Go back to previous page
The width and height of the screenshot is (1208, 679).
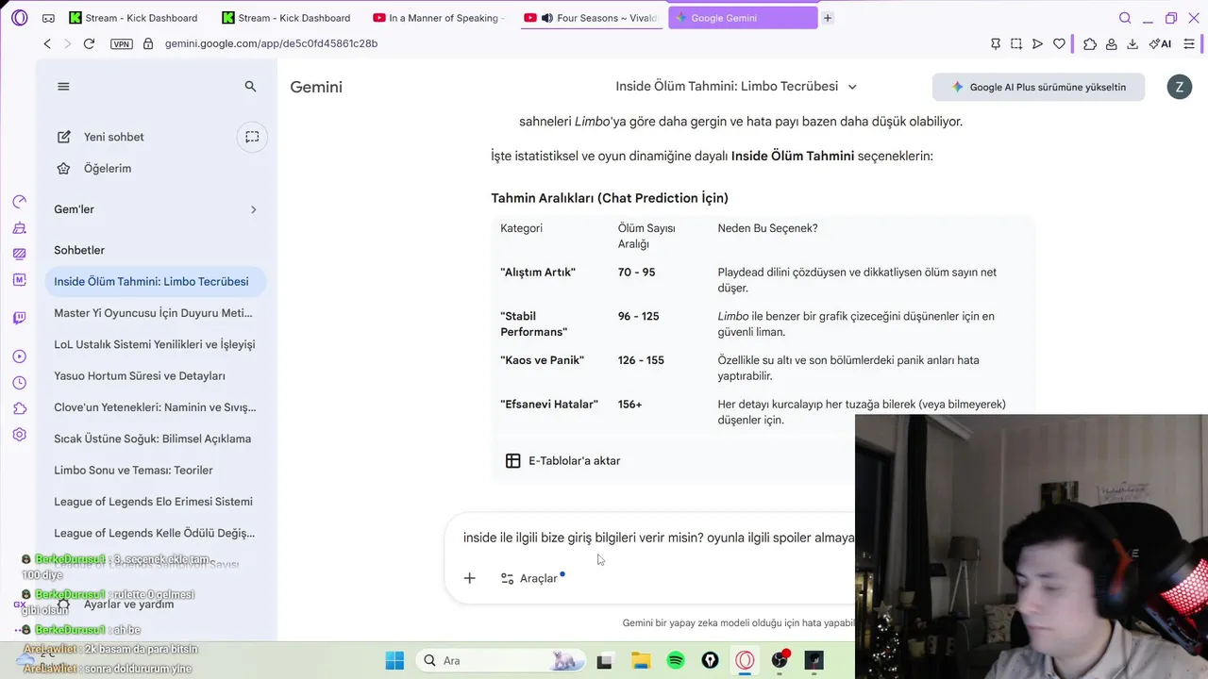pos(47,43)
